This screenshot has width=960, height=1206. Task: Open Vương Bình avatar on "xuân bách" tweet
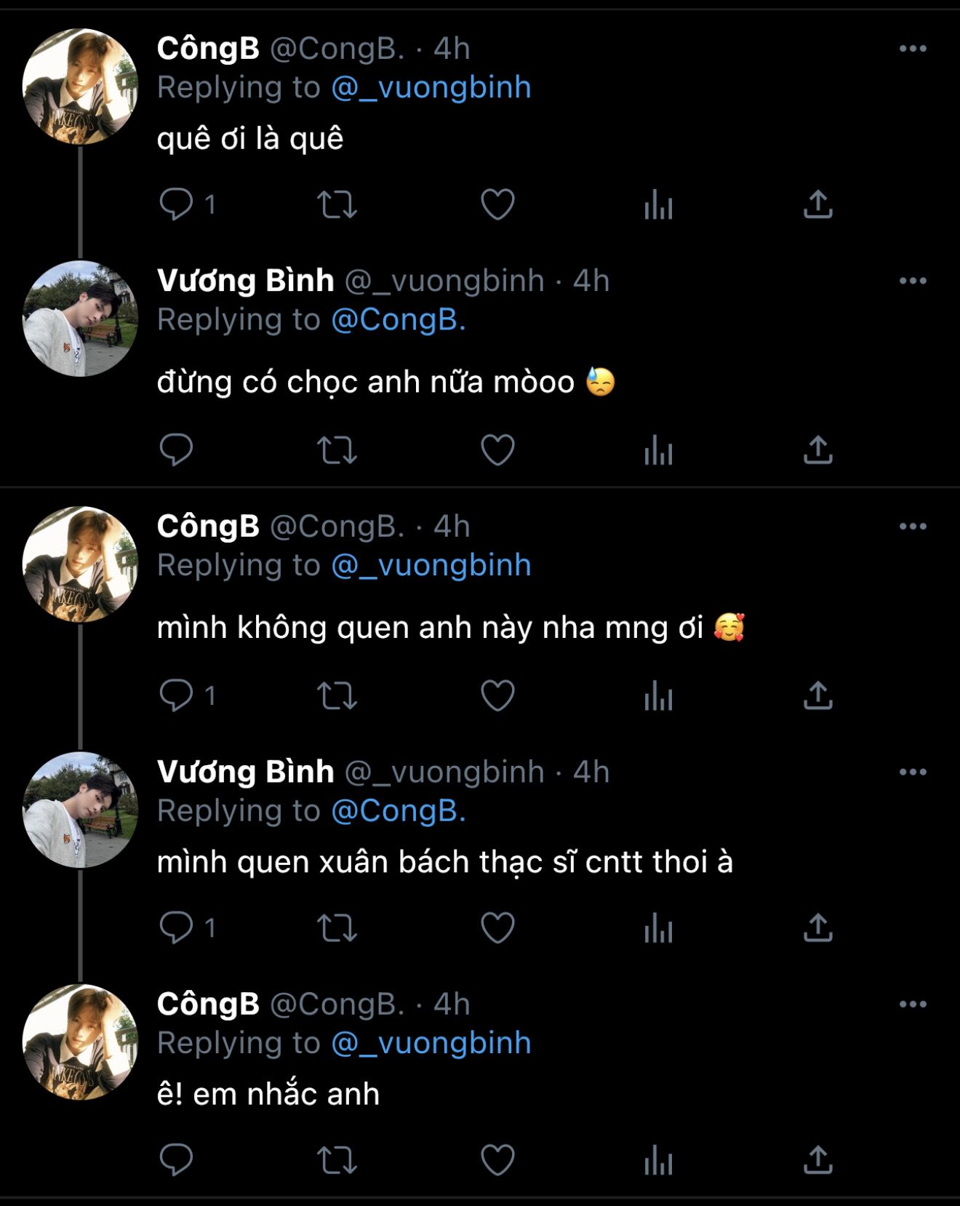(80, 810)
